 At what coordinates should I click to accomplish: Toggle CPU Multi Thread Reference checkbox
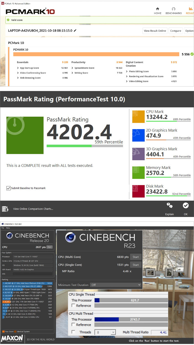(73, 325)
